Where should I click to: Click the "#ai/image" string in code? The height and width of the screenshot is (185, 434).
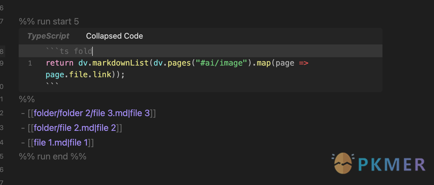tap(221, 63)
